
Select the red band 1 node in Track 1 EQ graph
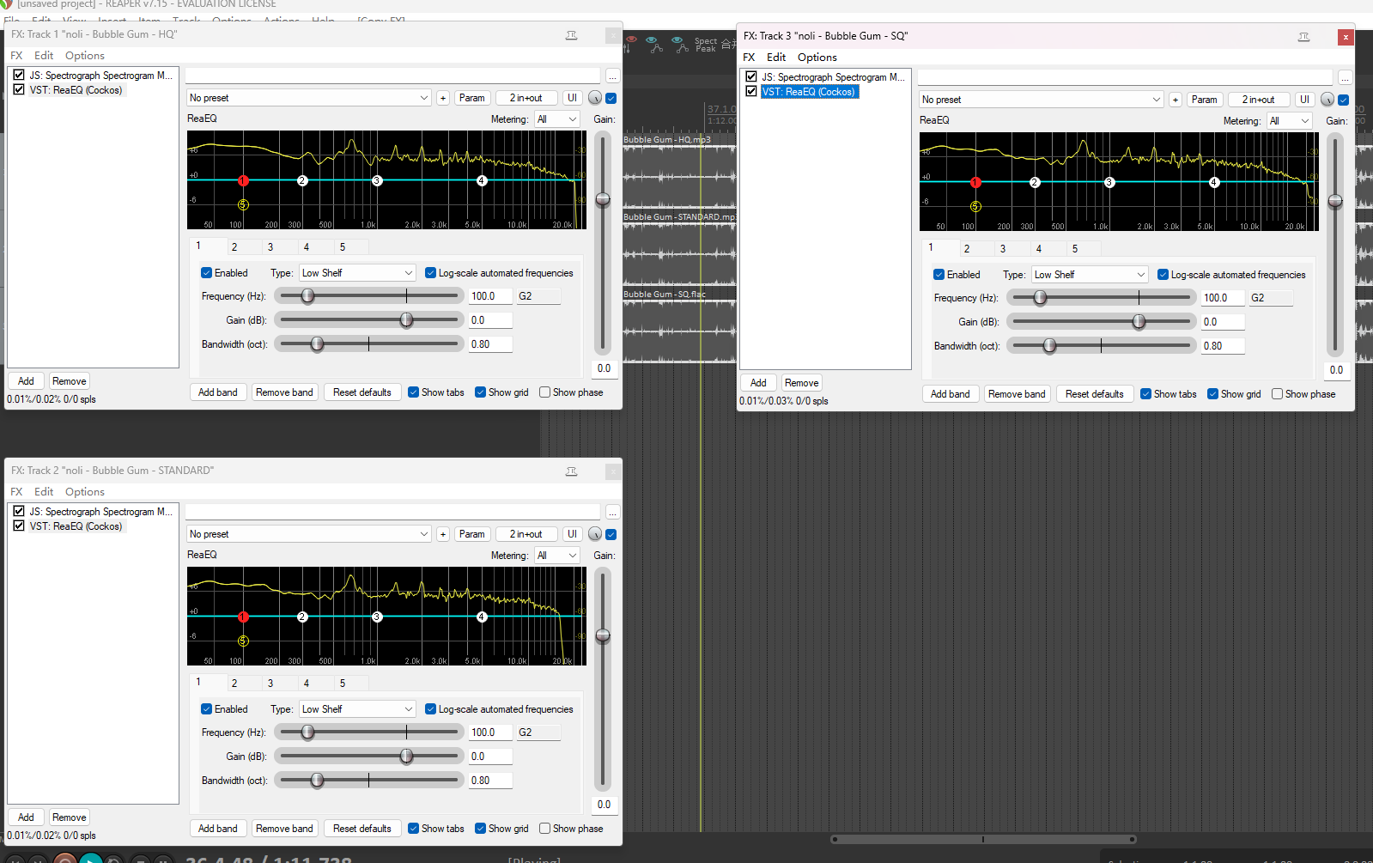tap(243, 180)
